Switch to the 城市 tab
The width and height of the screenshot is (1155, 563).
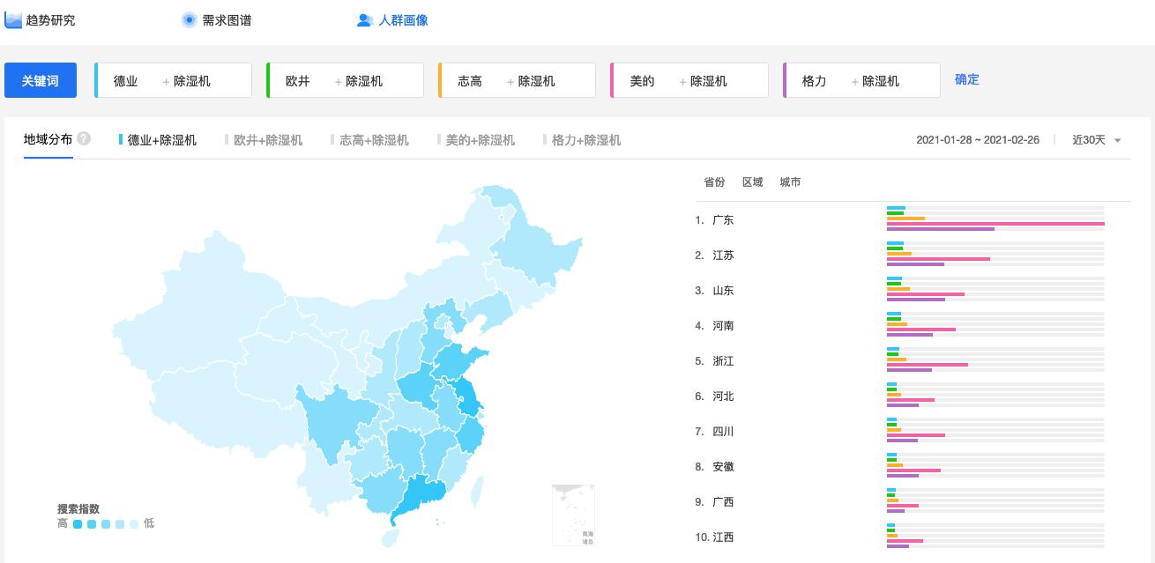coord(790,182)
